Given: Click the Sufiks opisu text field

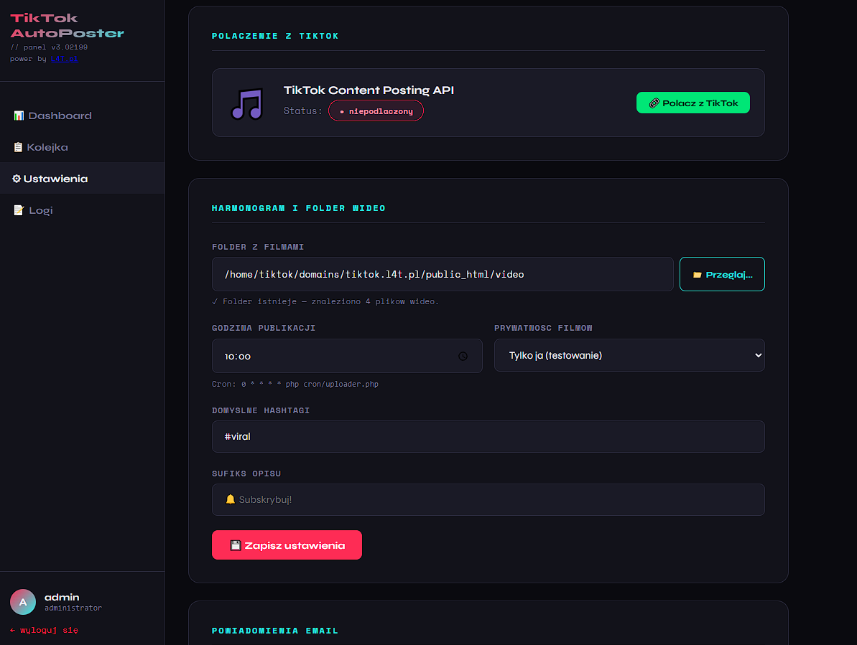Looking at the screenshot, I should [488, 499].
